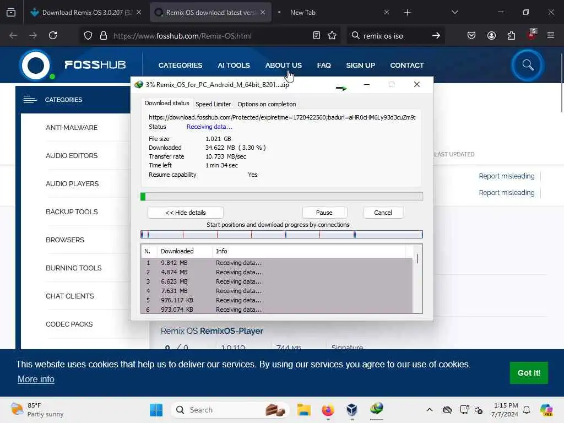Click the Windows taskbar Search box
Viewport: 564px width, 423px height.
click(230, 410)
